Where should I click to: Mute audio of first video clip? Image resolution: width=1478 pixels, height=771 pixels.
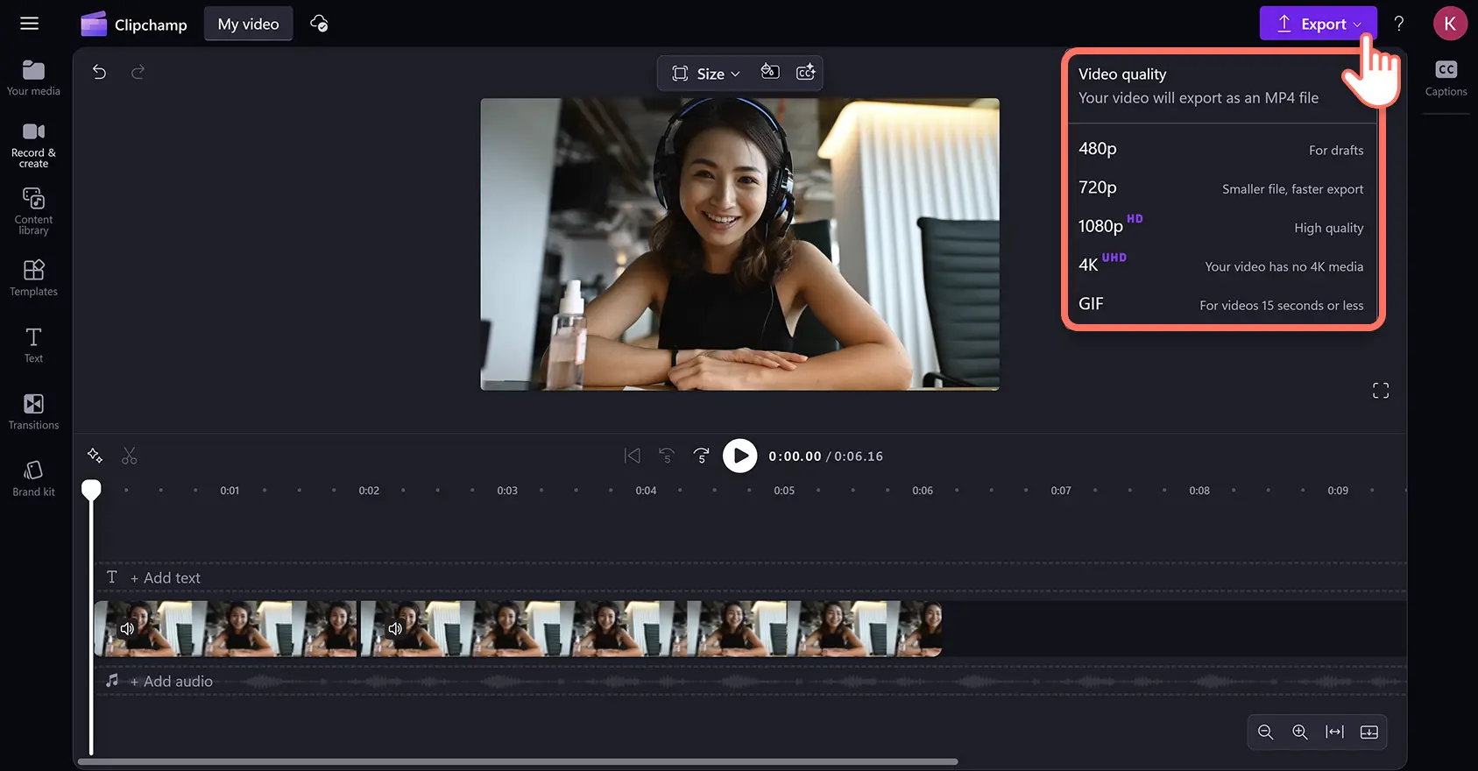(x=127, y=629)
